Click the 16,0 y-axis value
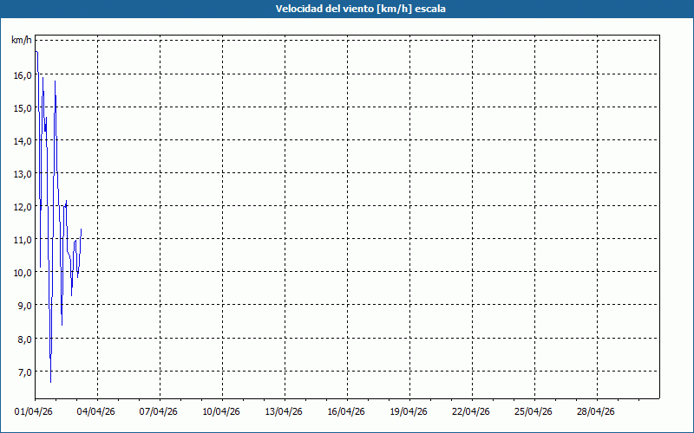 coord(23,75)
